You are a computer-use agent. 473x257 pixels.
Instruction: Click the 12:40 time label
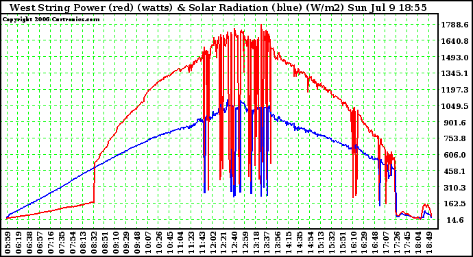click(234, 243)
